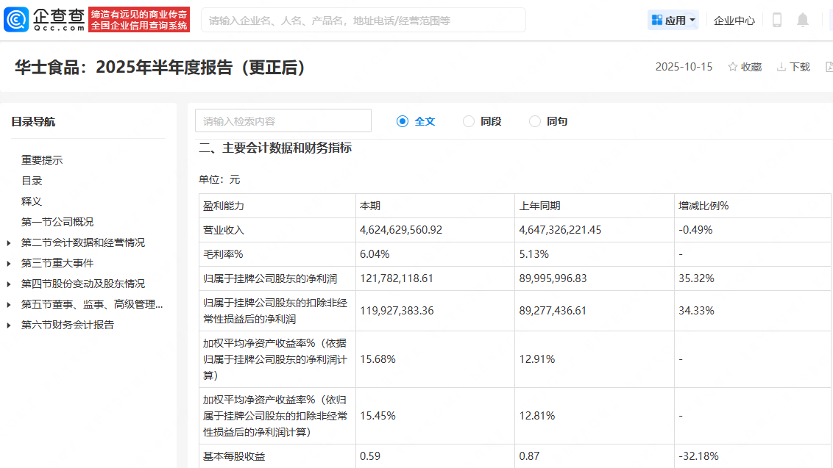Click the 下载 download icon

click(781, 67)
